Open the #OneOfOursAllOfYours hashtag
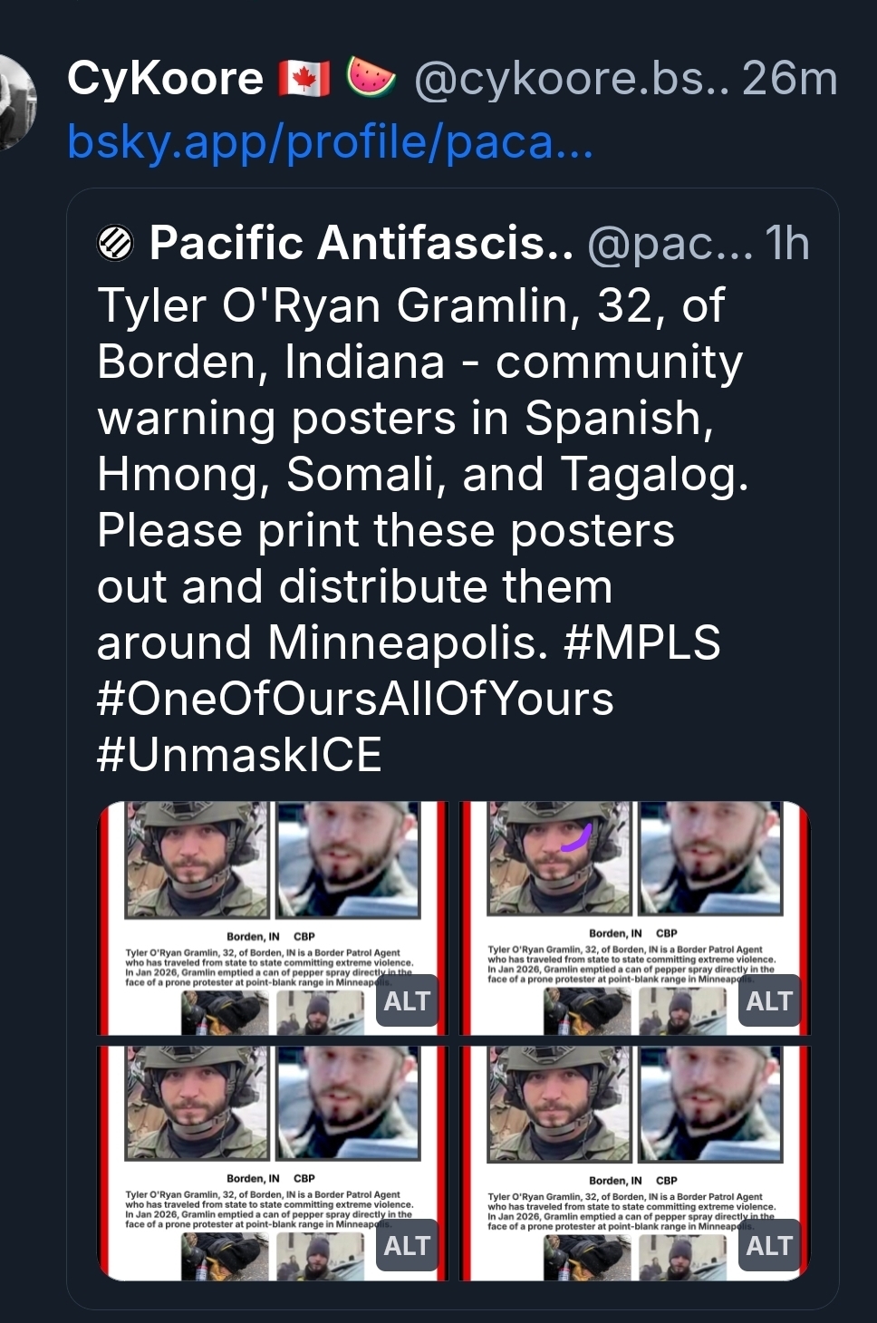This screenshot has width=877, height=1323. [355, 699]
